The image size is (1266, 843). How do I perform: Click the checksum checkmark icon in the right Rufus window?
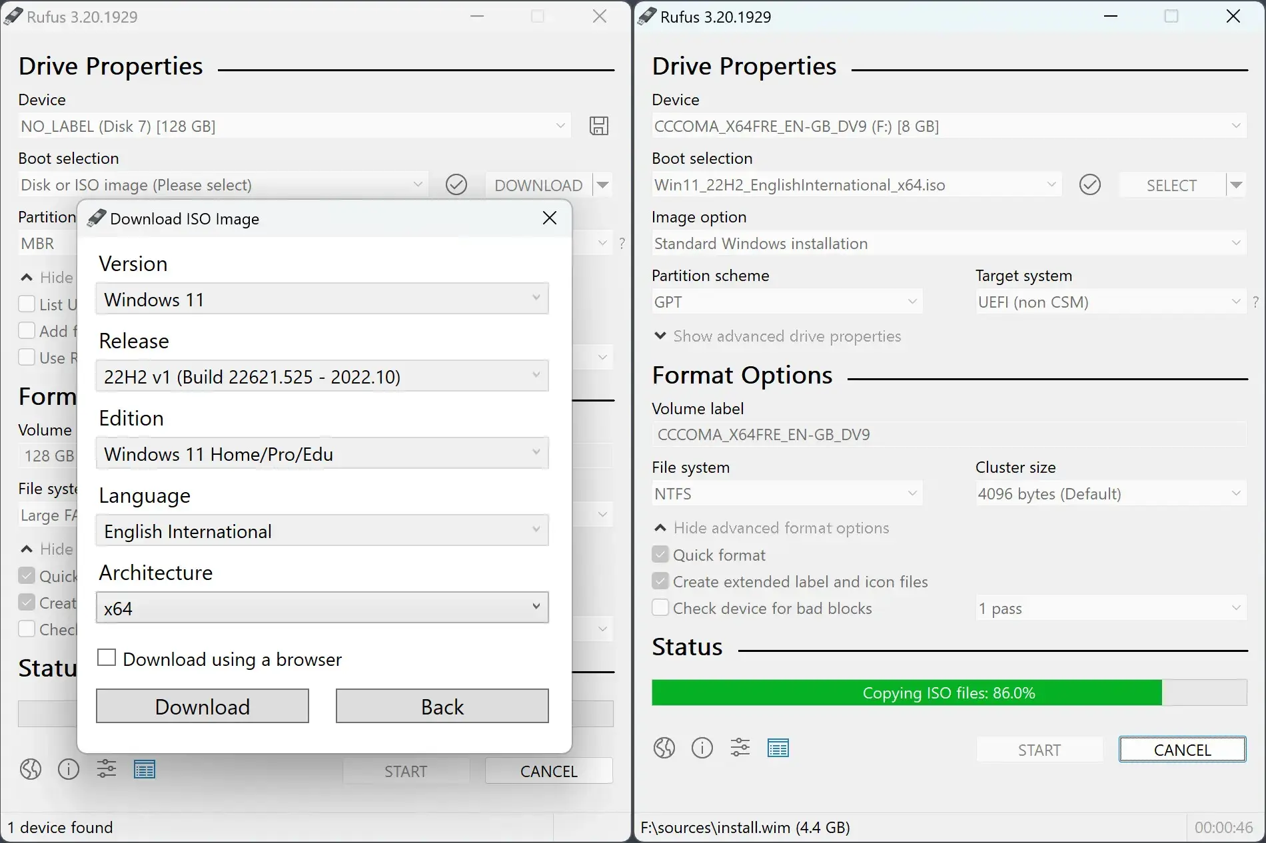click(x=1090, y=184)
